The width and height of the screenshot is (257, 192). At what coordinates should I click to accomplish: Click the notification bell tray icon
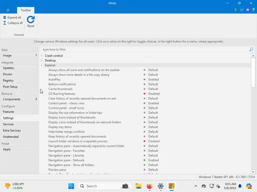click(240, 186)
